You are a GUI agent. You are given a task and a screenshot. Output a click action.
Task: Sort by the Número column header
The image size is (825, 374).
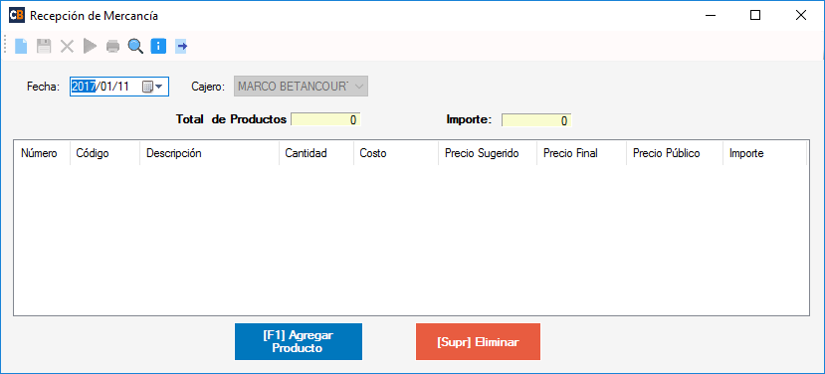click(x=42, y=153)
